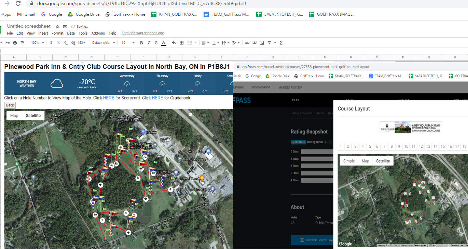Click the merge cells icon
This screenshot has width=468, height=249.
[190, 43]
